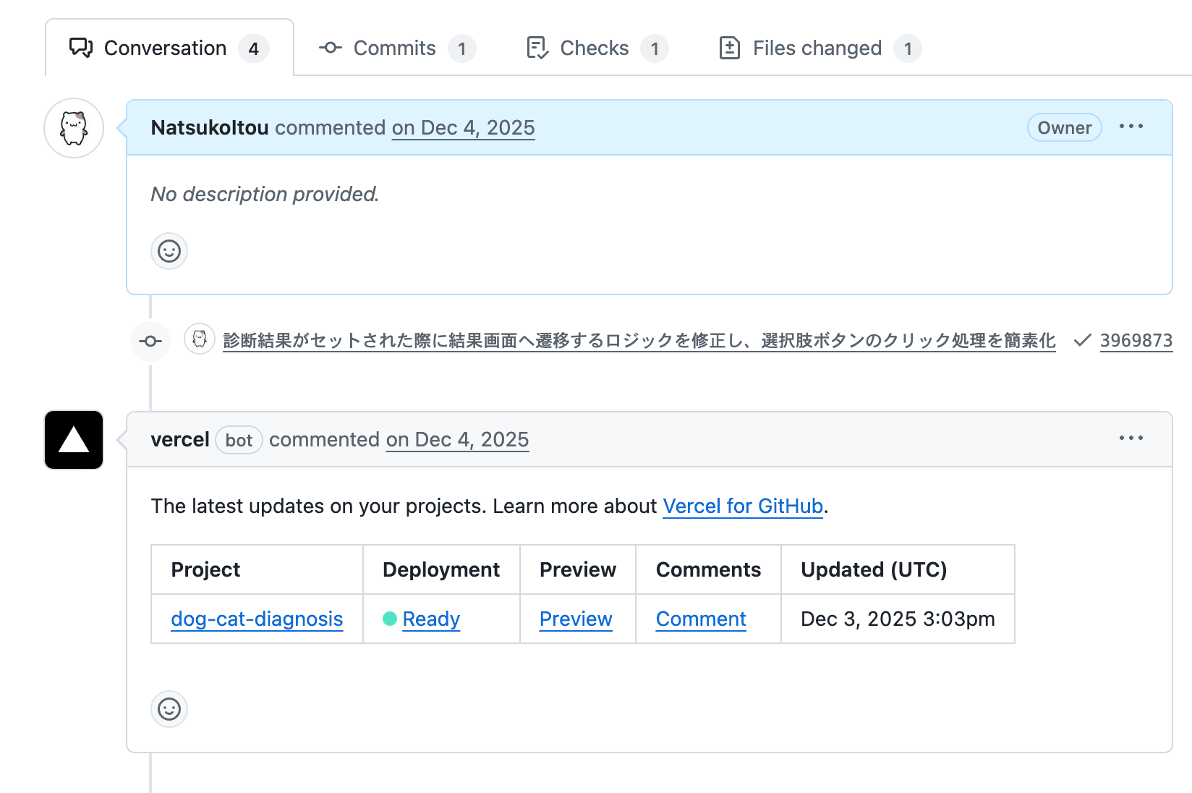
Task: Open the Files changed tab
Action: coord(819,48)
